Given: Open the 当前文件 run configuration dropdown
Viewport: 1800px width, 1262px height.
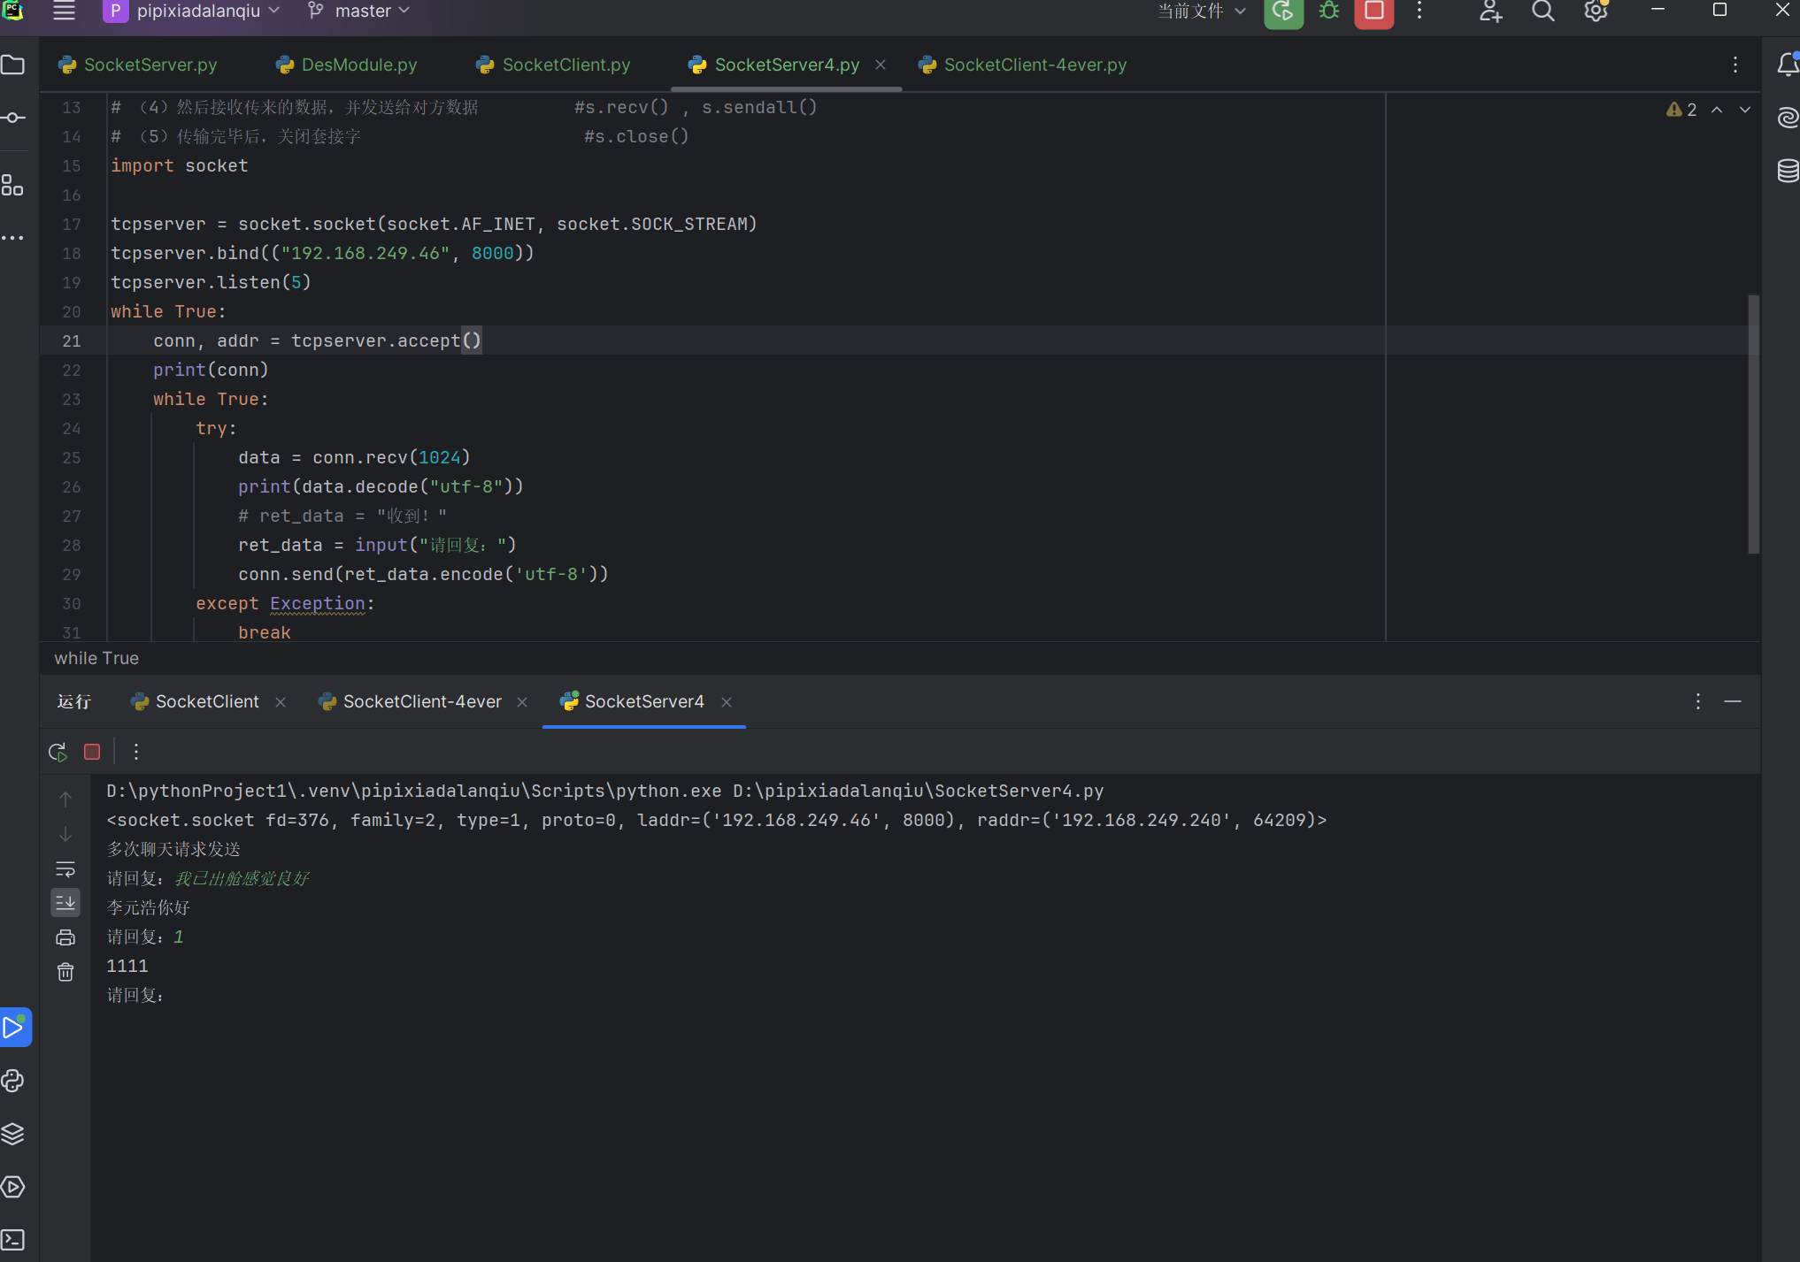Looking at the screenshot, I should (x=1202, y=11).
